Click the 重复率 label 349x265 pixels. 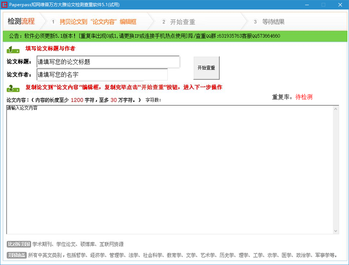[282, 97]
